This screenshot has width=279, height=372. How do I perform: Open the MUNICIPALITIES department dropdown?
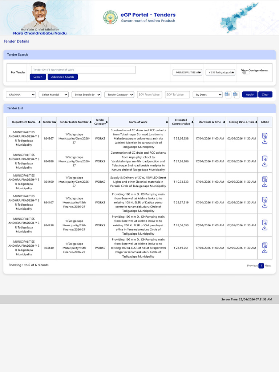pyautogui.click(x=187, y=72)
